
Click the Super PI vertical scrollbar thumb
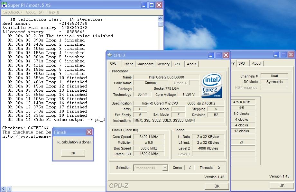tap(161, 24)
